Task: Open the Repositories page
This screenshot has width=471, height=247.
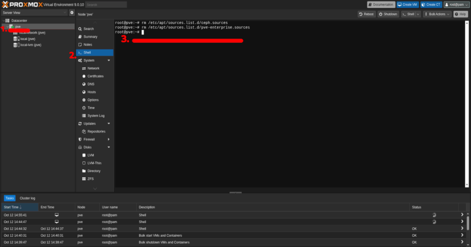Action: pos(96,131)
